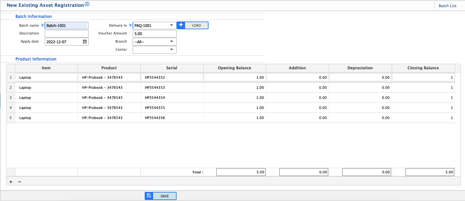Click the empty Description field
Image resolution: width=465 pixels, height=201 pixels.
click(66, 33)
